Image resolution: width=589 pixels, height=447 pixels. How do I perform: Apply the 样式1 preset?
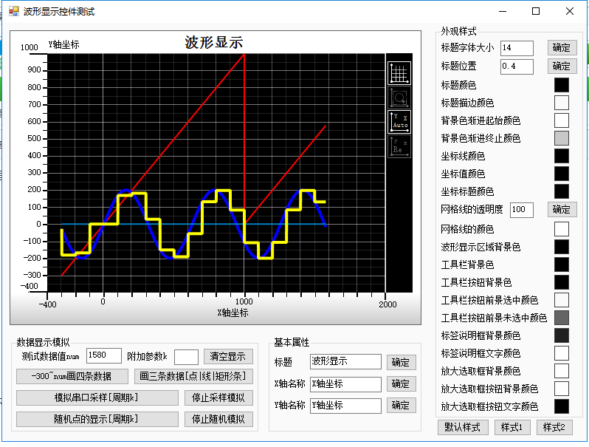click(512, 428)
